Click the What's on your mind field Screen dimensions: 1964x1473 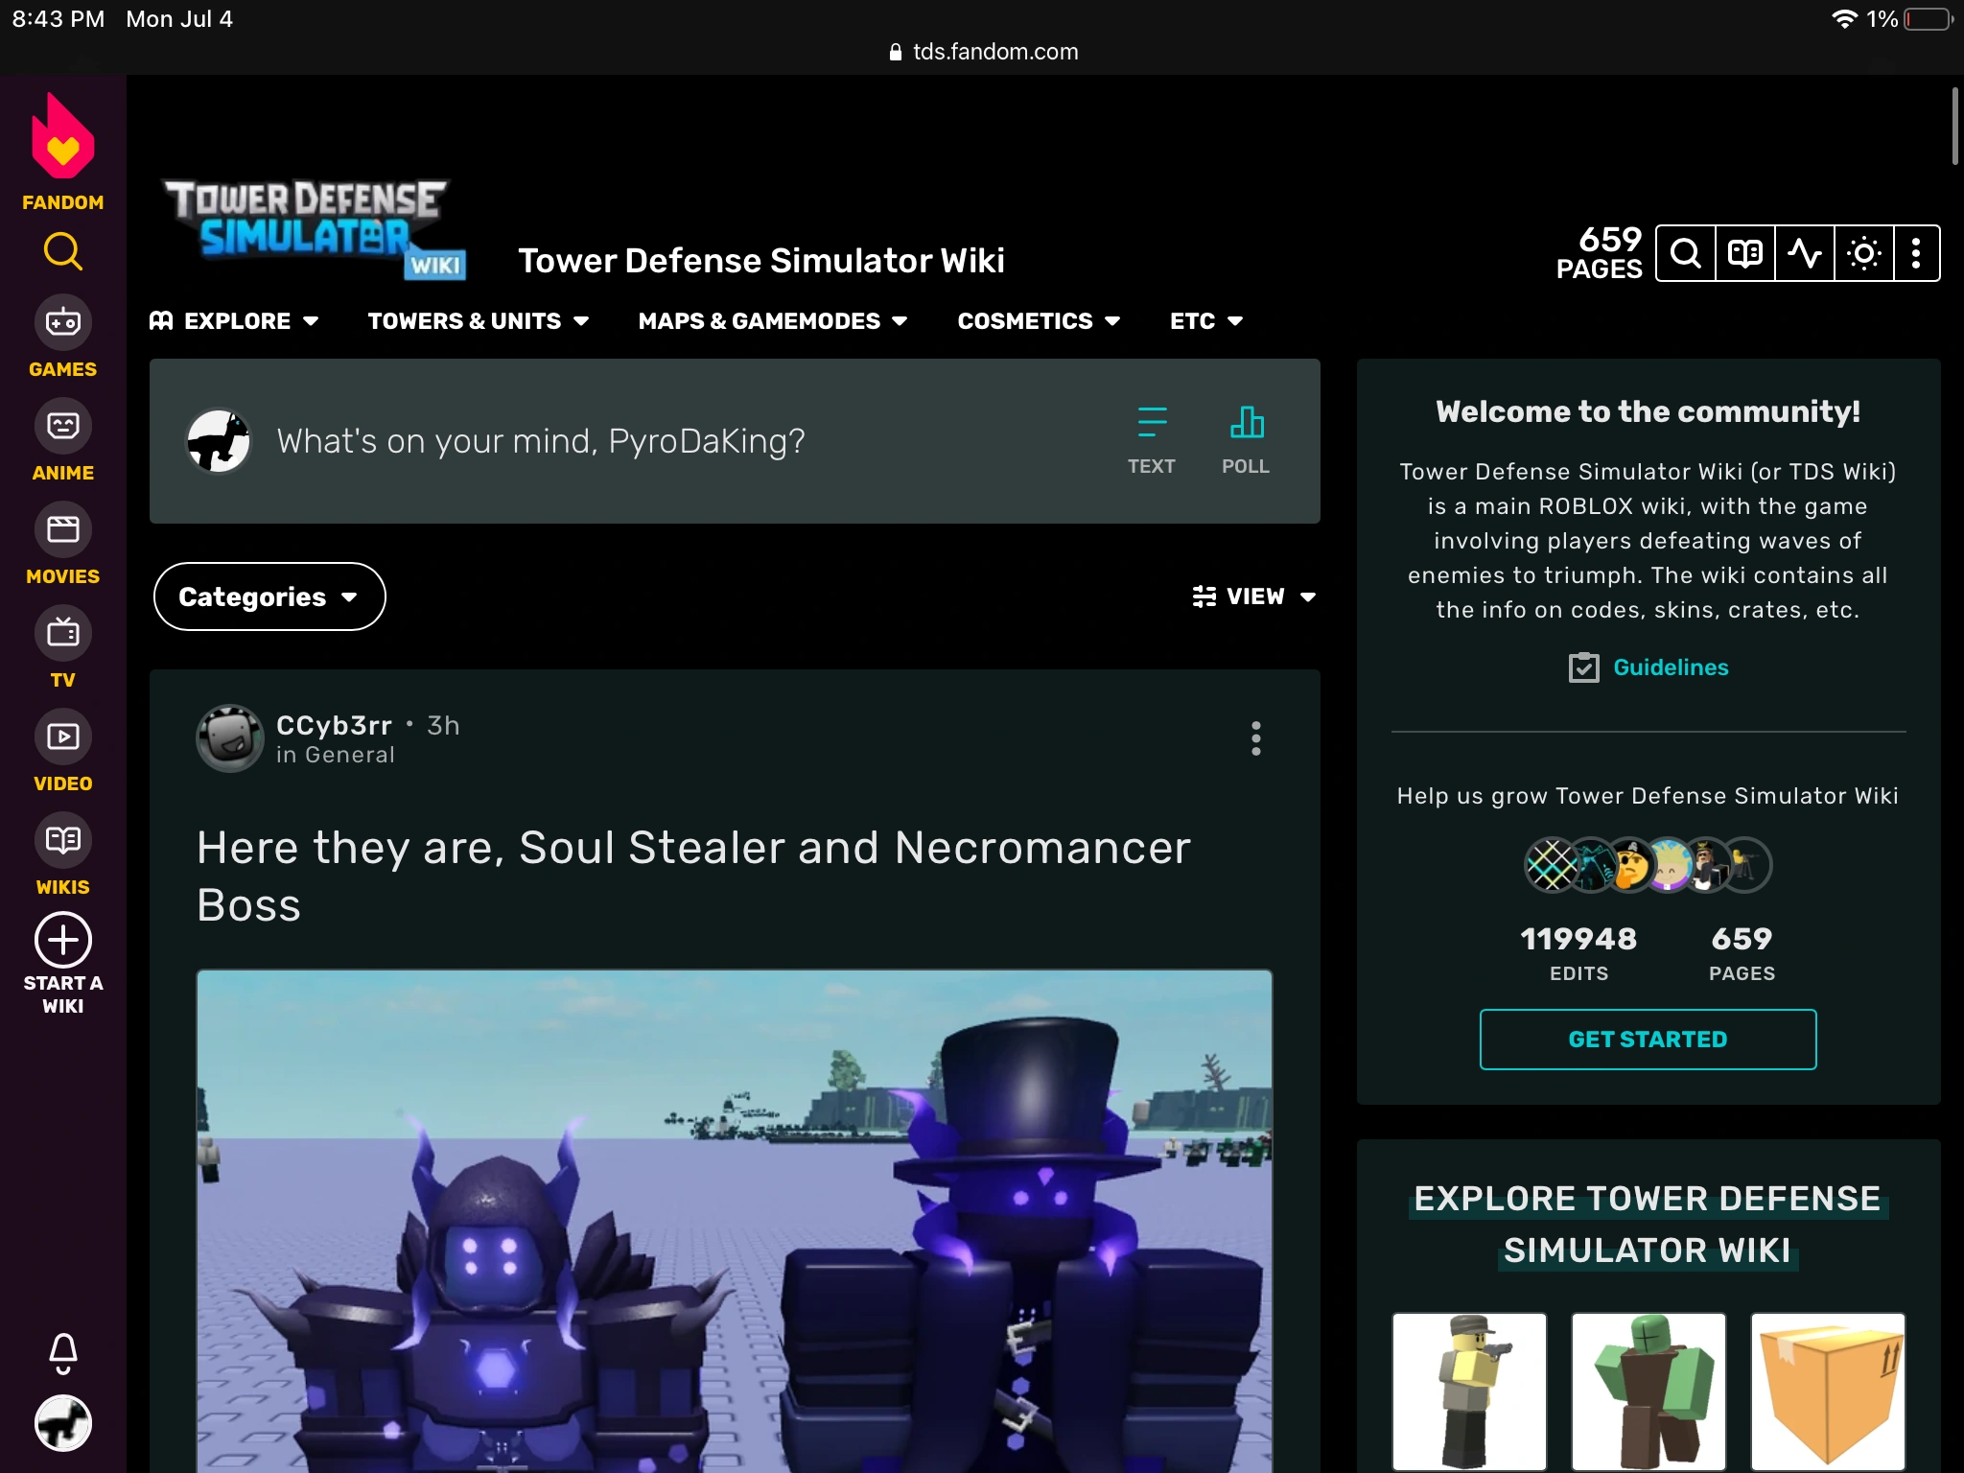[541, 441]
